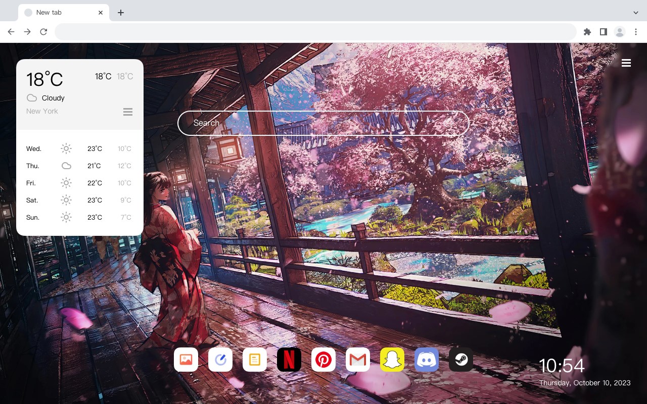Click the sun icon in the Fri. row
This screenshot has height=404, width=647.
[x=66, y=183]
